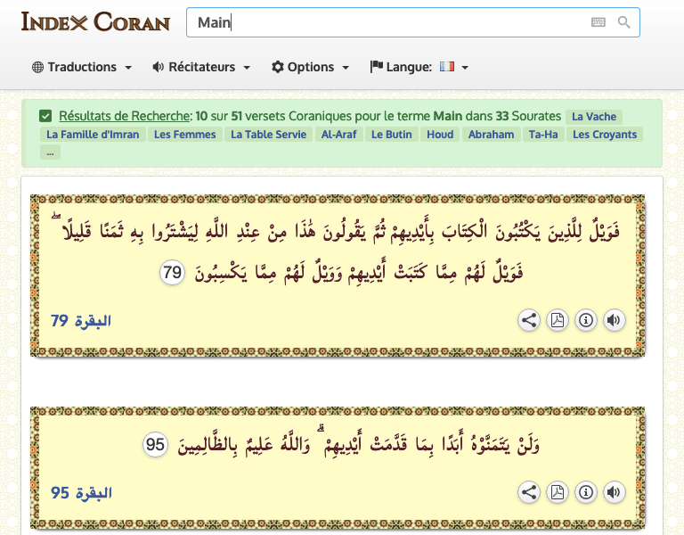Export verse 95 as PDF
This screenshot has width=684, height=535.
click(x=558, y=492)
